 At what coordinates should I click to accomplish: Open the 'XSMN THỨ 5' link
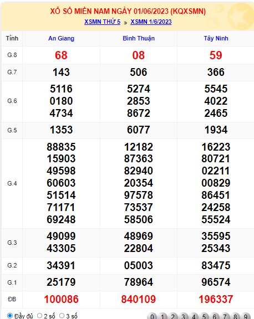[x=102, y=22]
